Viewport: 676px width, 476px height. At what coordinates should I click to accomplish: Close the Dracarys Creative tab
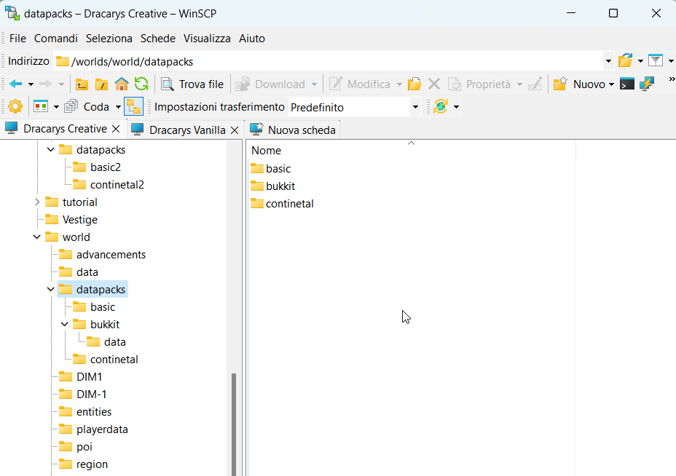click(x=115, y=130)
